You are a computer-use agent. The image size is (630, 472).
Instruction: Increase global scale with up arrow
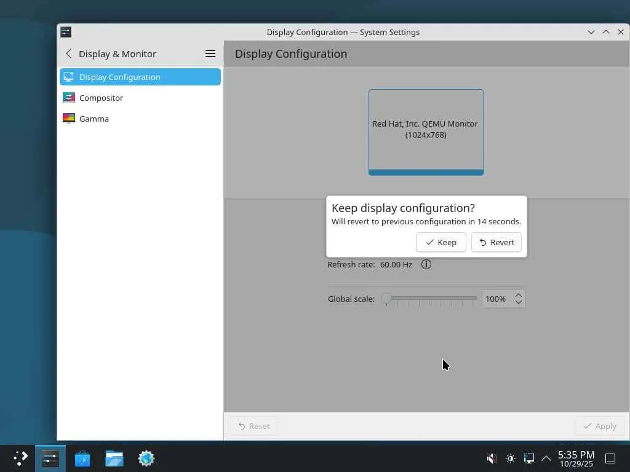(518, 295)
